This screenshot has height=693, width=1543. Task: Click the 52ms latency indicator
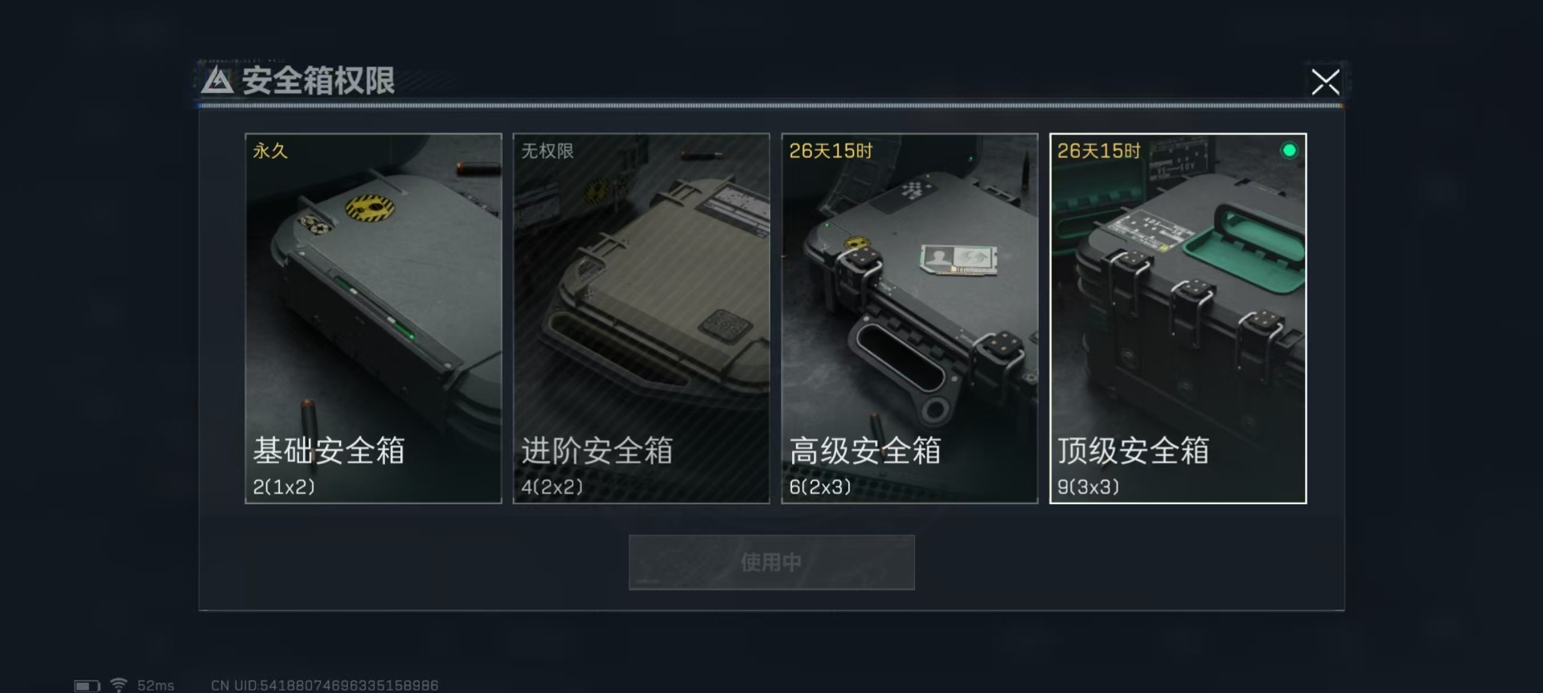(x=156, y=686)
